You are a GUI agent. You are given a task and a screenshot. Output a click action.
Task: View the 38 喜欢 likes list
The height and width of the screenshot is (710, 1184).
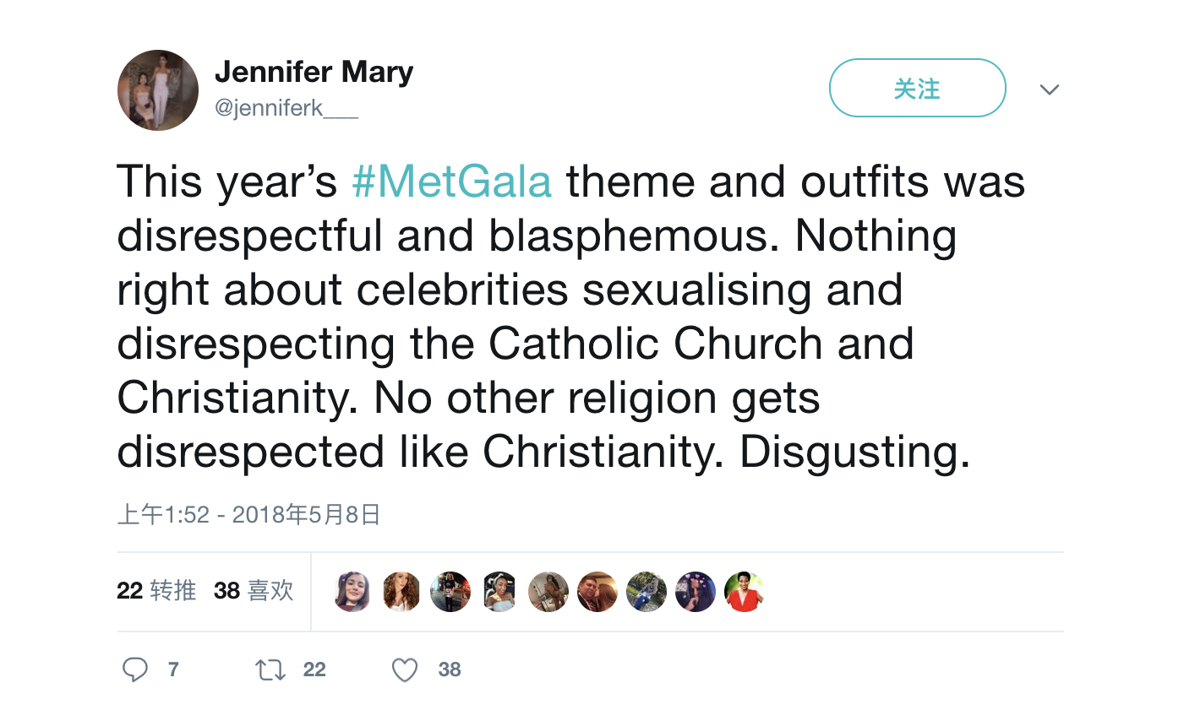coord(254,591)
